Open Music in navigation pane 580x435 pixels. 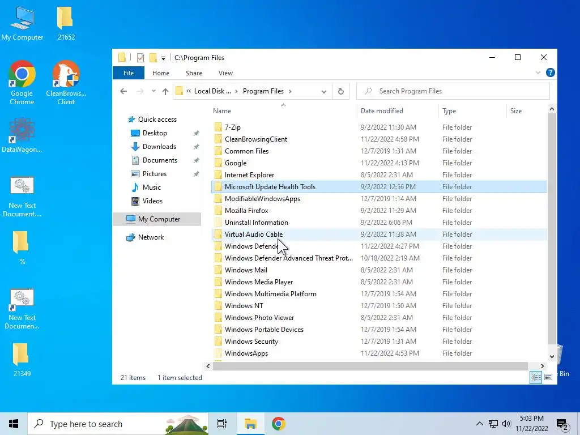click(151, 187)
